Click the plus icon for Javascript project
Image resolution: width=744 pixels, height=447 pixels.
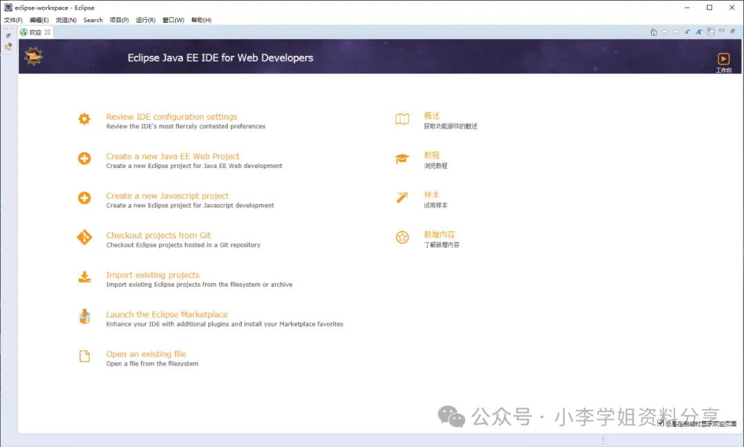point(85,198)
